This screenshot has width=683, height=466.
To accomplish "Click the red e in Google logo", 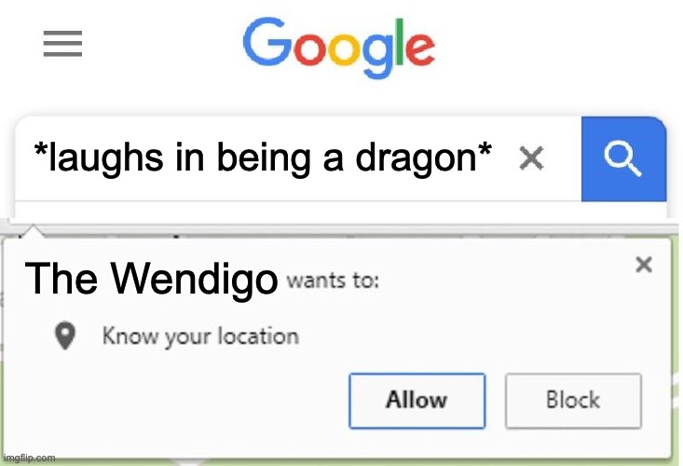I will pos(420,49).
